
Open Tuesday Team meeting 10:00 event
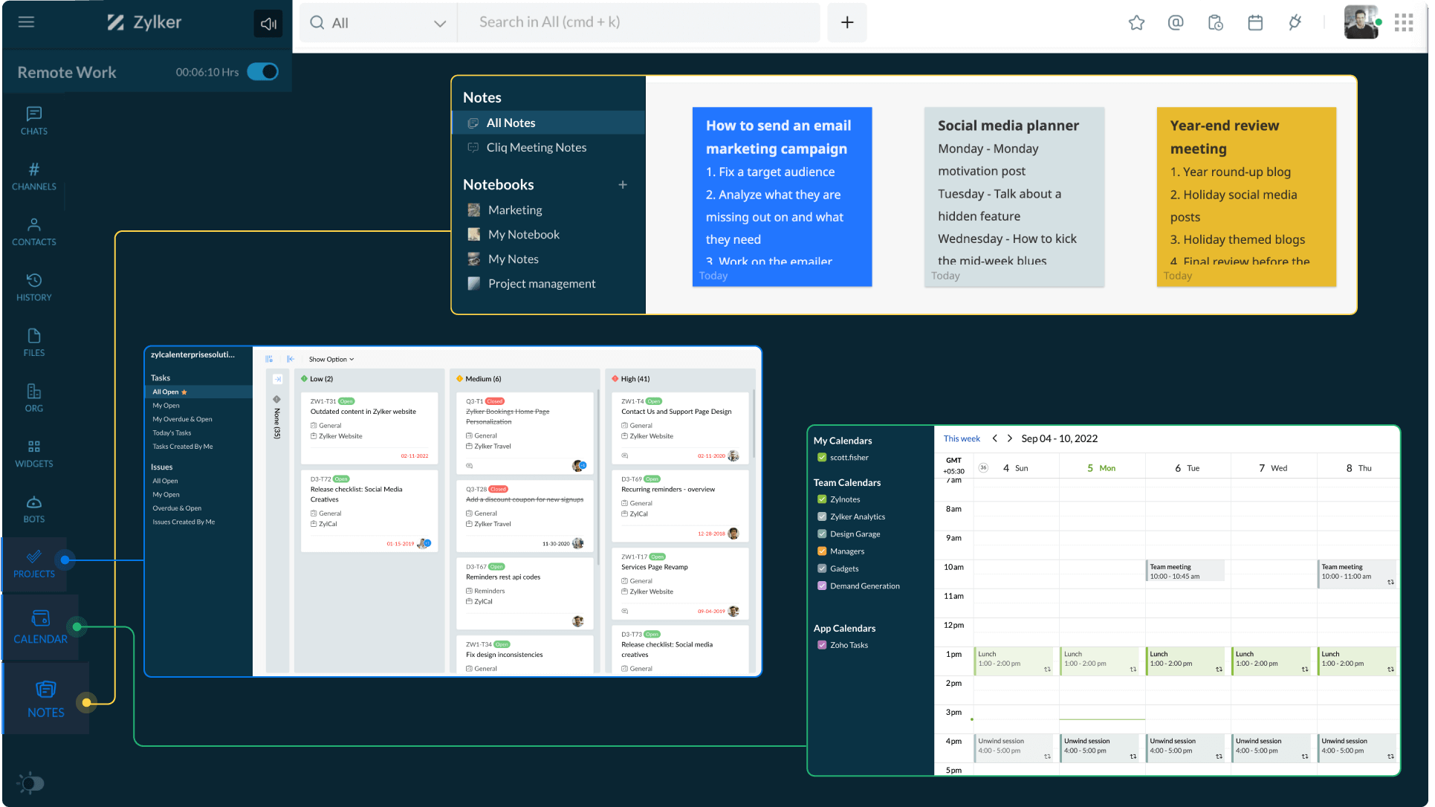[x=1185, y=571]
